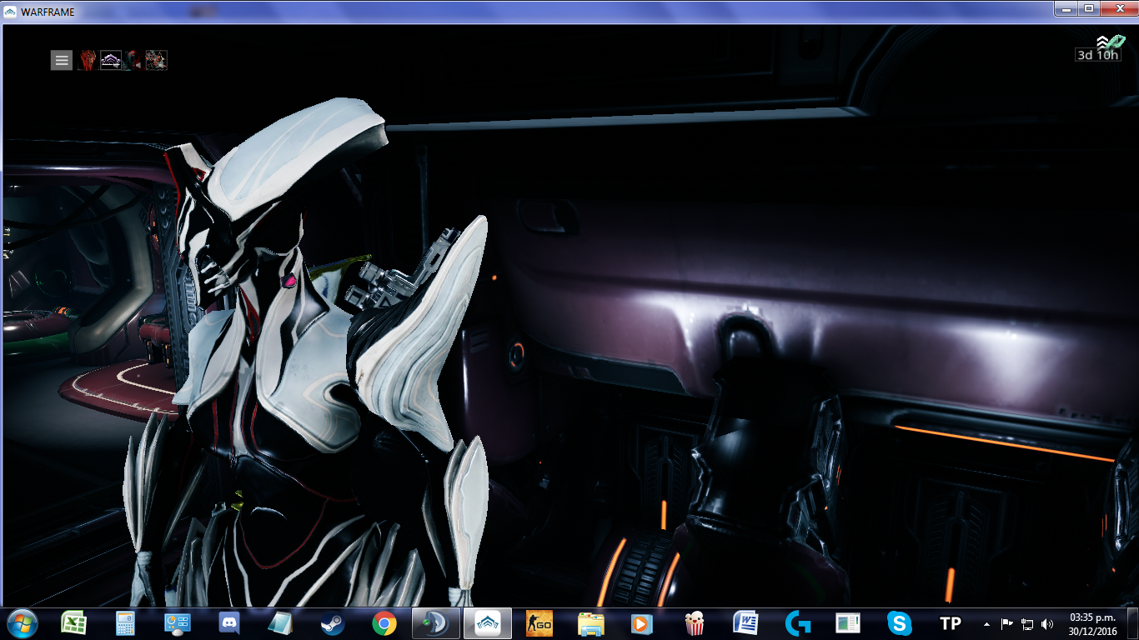This screenshot has width=1139, height=640.
Task: Launch CS:GO from the taskbar
Action: point(539,623)
